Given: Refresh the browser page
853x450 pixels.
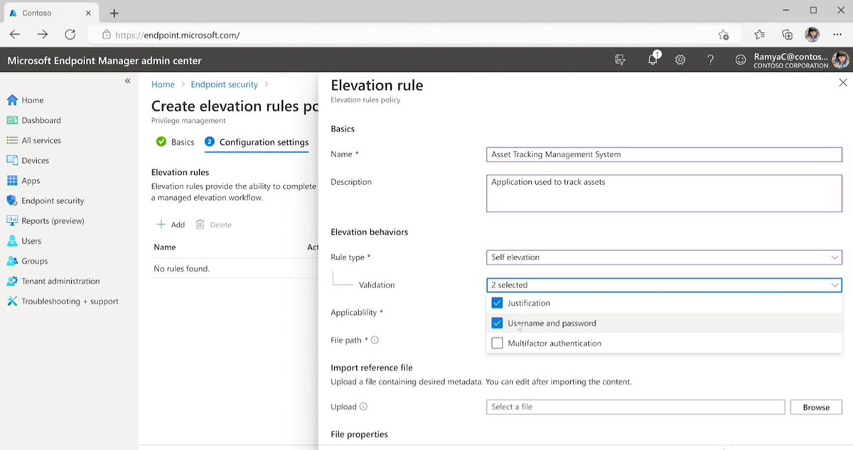Looking at the screenshot, I should (70, 34).
